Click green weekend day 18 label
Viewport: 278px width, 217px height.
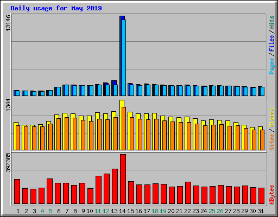[155, 211]
